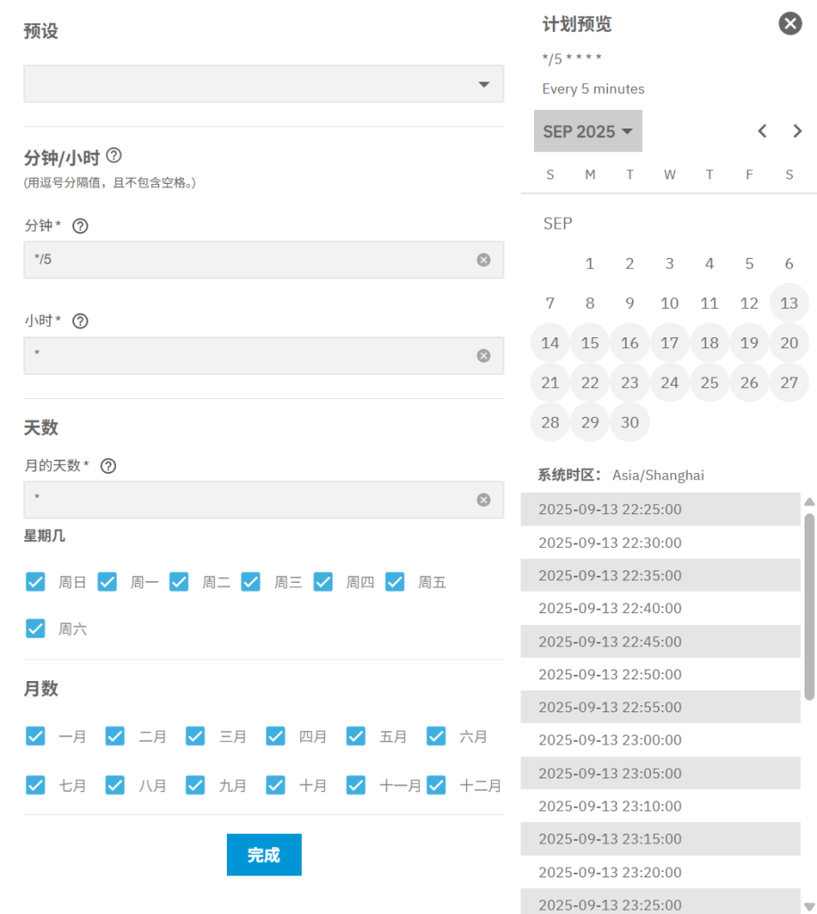817x914 pixels.
Task: Close the 计划预览 panel
Action: click(x=790, y=23)
